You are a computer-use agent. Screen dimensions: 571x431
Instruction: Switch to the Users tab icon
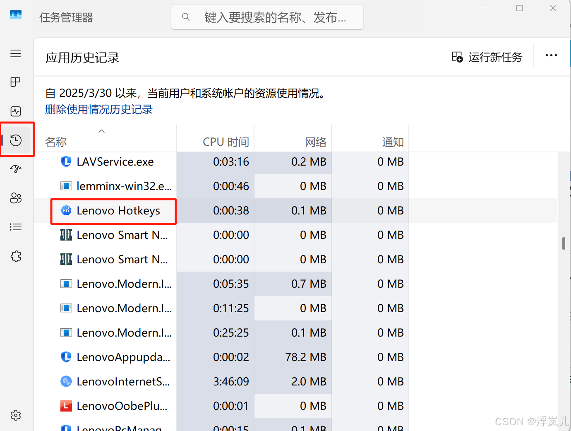click(16, 198)
